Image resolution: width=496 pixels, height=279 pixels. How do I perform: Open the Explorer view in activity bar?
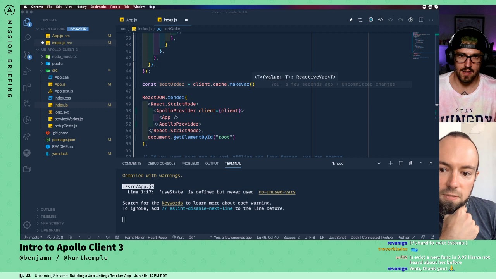click(27, 23)
